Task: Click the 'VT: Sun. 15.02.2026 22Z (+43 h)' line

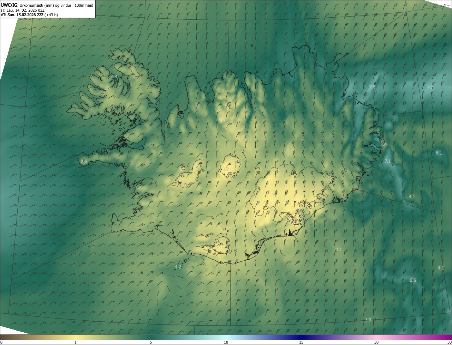Action: click(x=29, y=15)
